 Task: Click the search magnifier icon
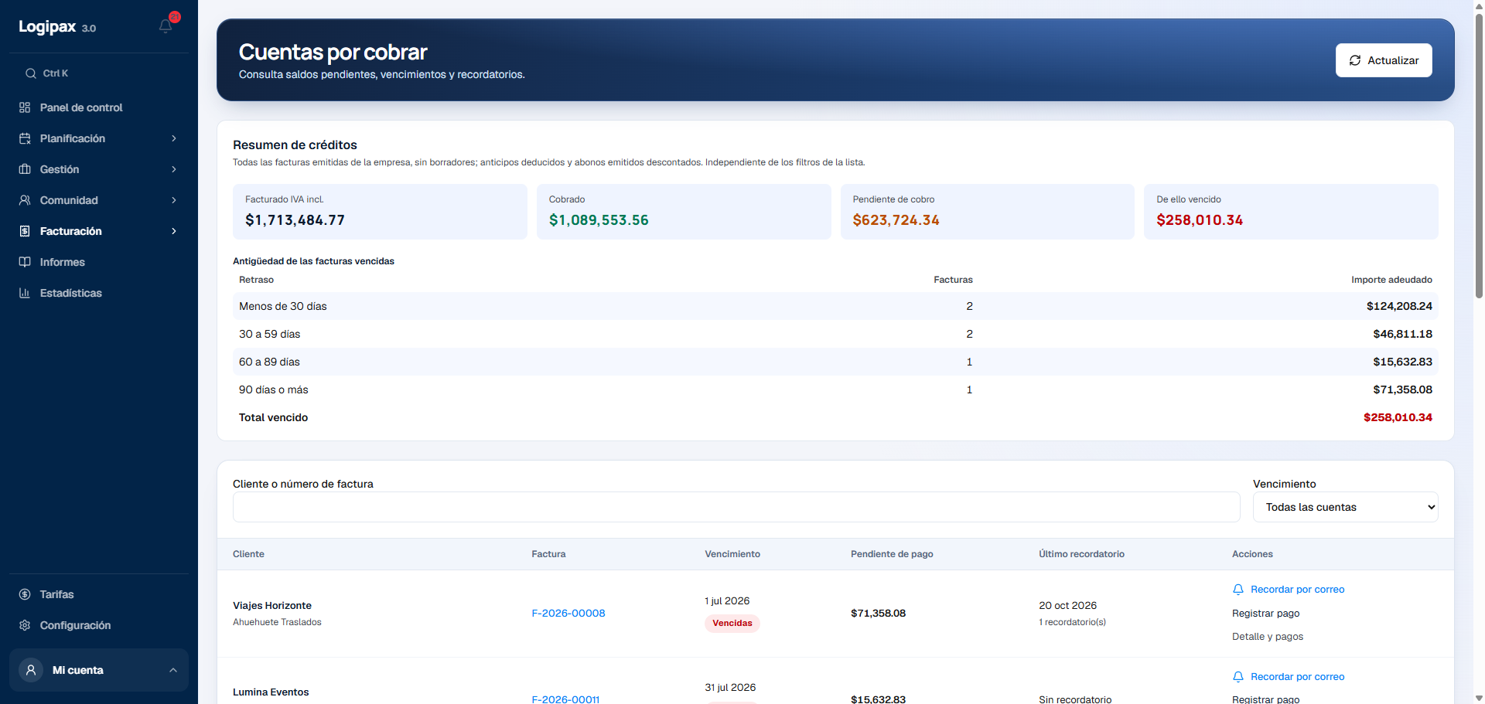click(x=31, y=73)
